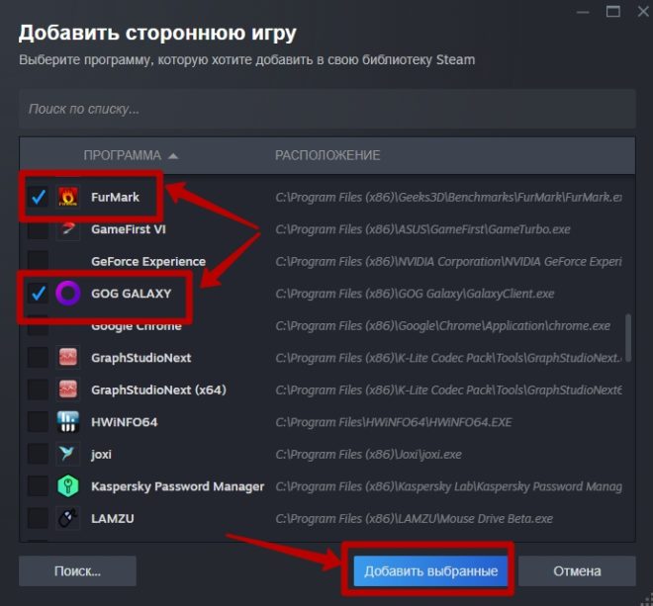Check the GeForce Experience checkbox
This screenshot has width=653, height=606.
coord(39,261)
